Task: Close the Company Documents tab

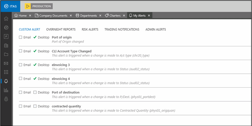Action: [x=71, y=16]
